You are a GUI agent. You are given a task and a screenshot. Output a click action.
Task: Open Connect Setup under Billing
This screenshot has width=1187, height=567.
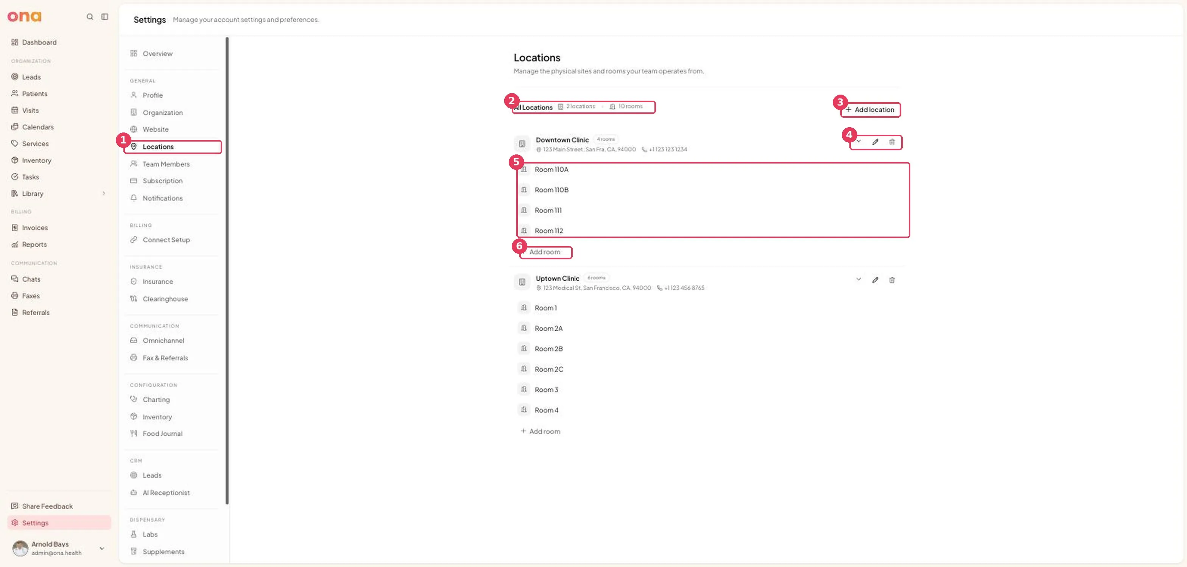coord(173,240)
